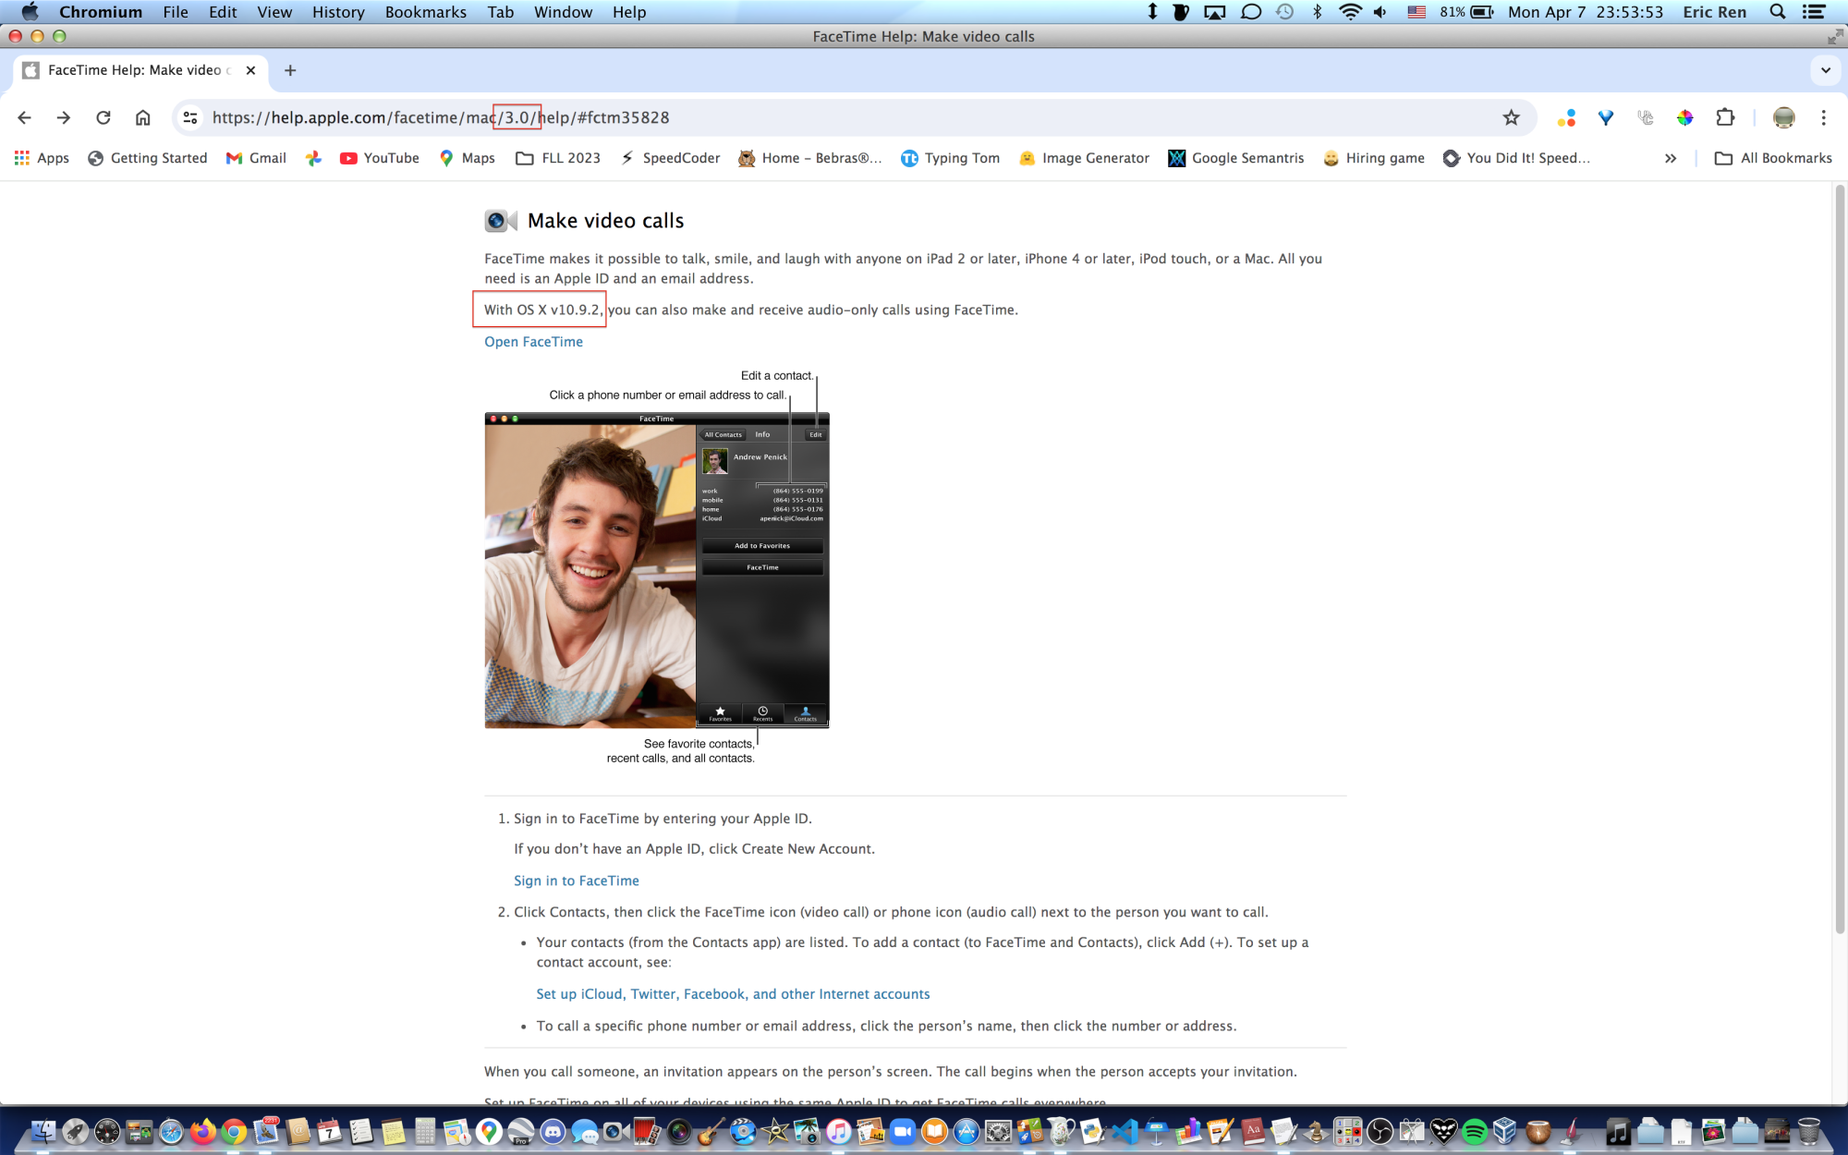Navigate back to previous page
The height and width of the screenshot is (1155, 1848).
(25, 117)
